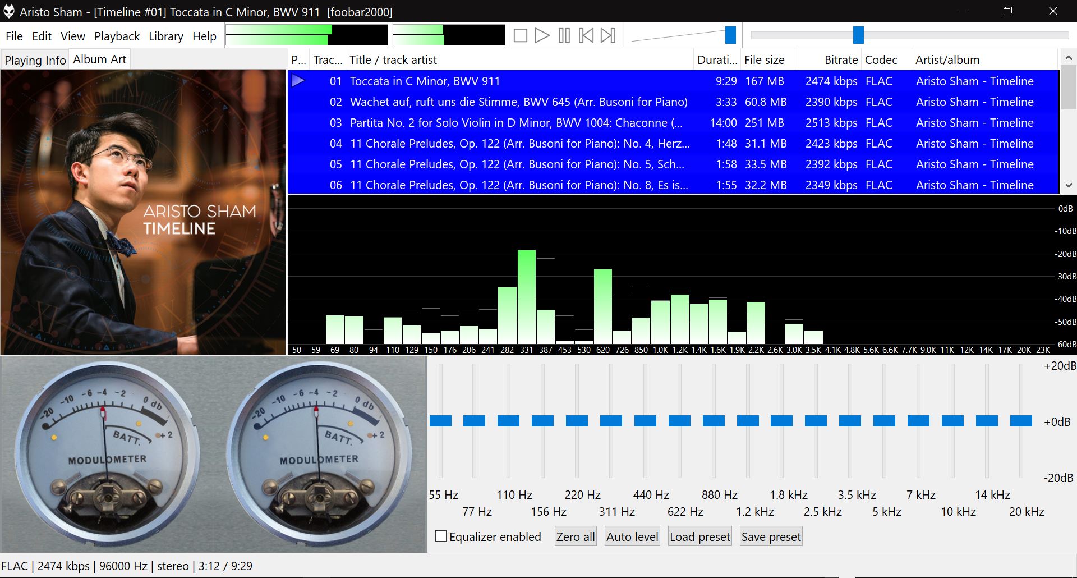Viewport: 1077px width, 578px height.
Task: Click the playlist scroll up arrow
Action: 1068,58
